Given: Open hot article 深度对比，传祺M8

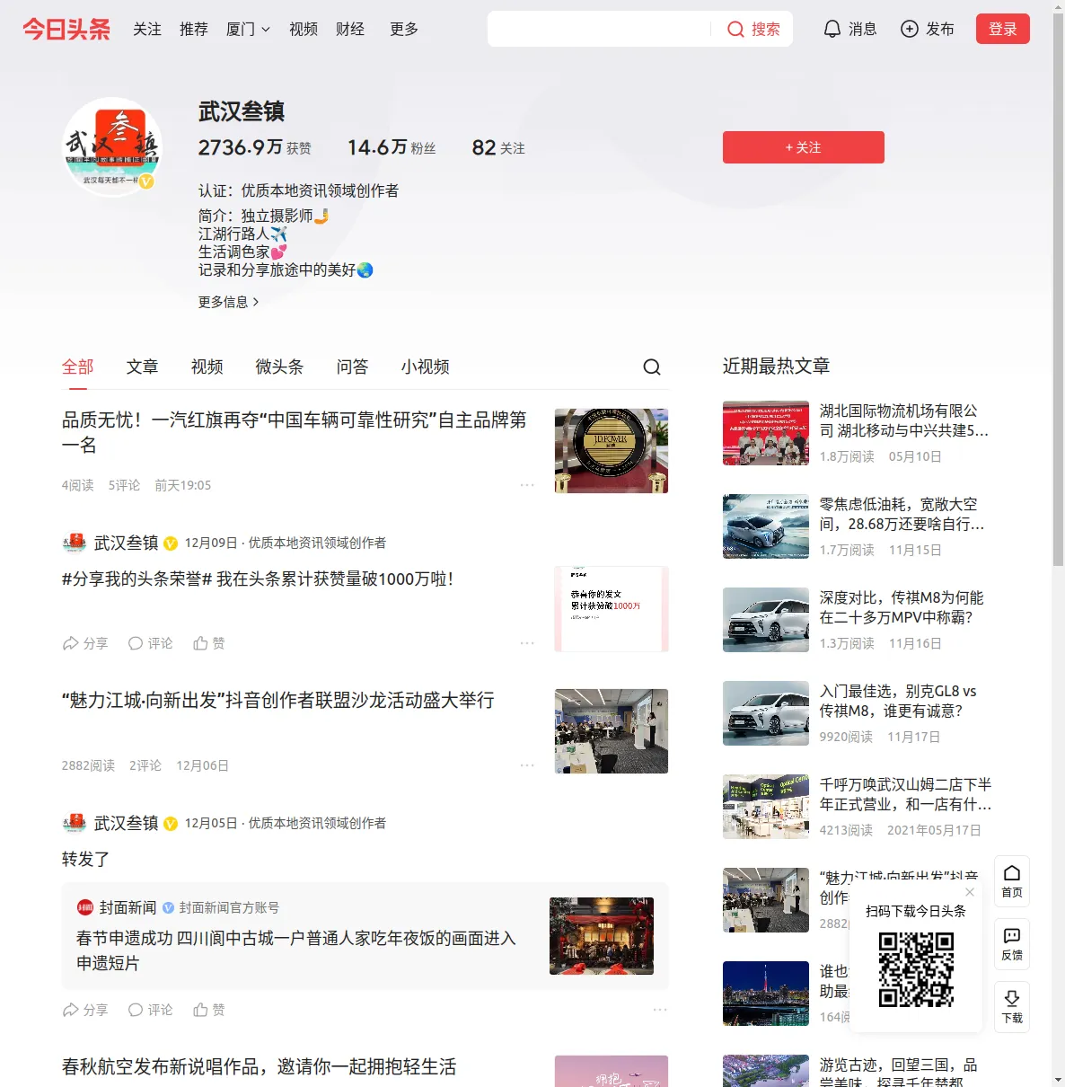Looking at the screenshot, I should point(902,607).
